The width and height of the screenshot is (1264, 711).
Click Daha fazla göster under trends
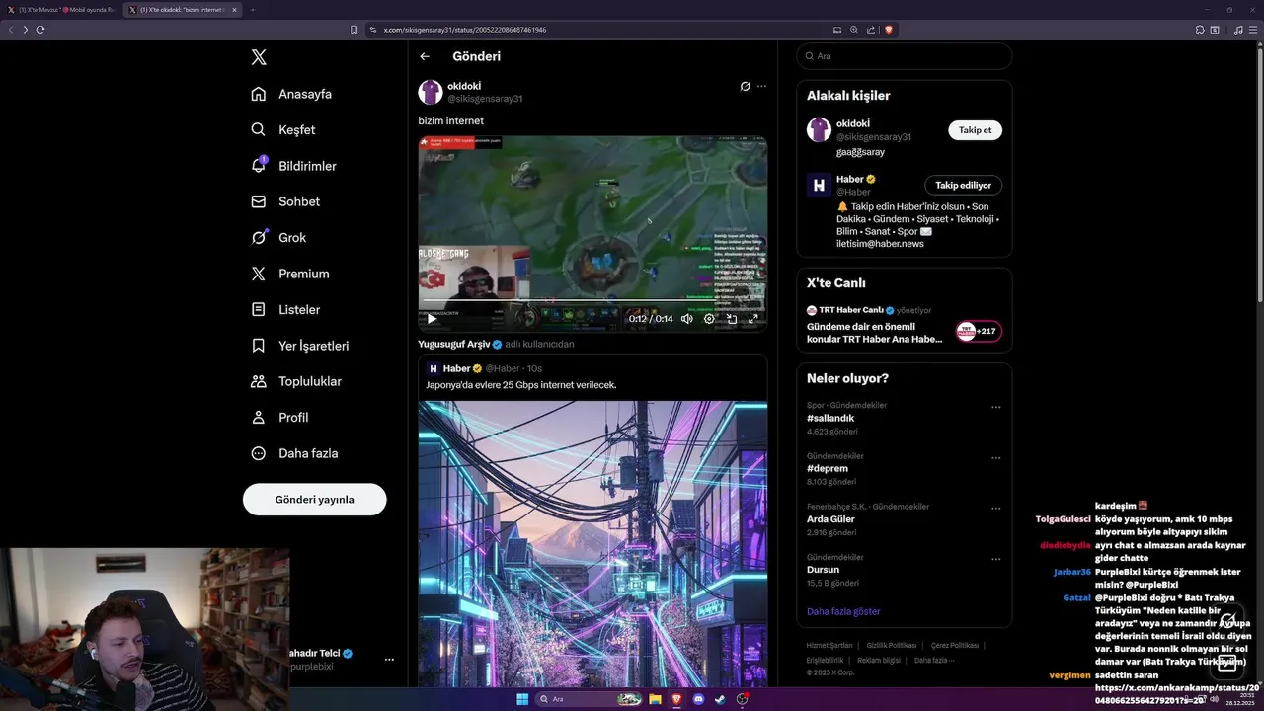tap(843, 611)
